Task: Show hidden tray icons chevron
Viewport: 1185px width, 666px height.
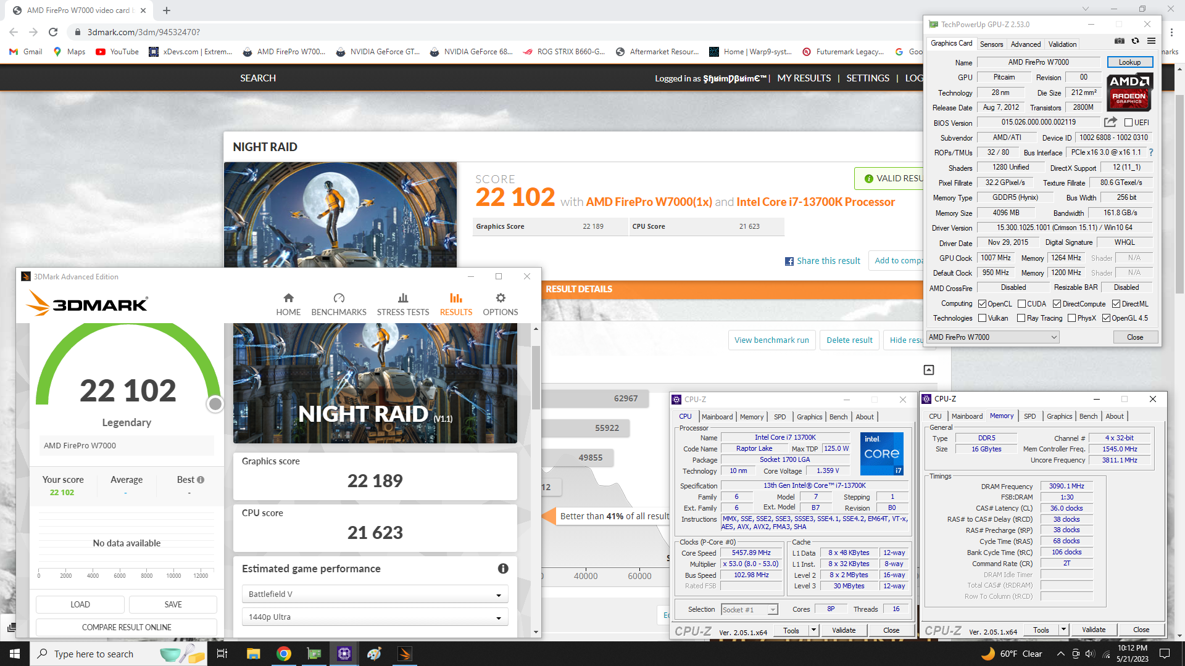Action: pyautogui.click(x=1060, y=654)
